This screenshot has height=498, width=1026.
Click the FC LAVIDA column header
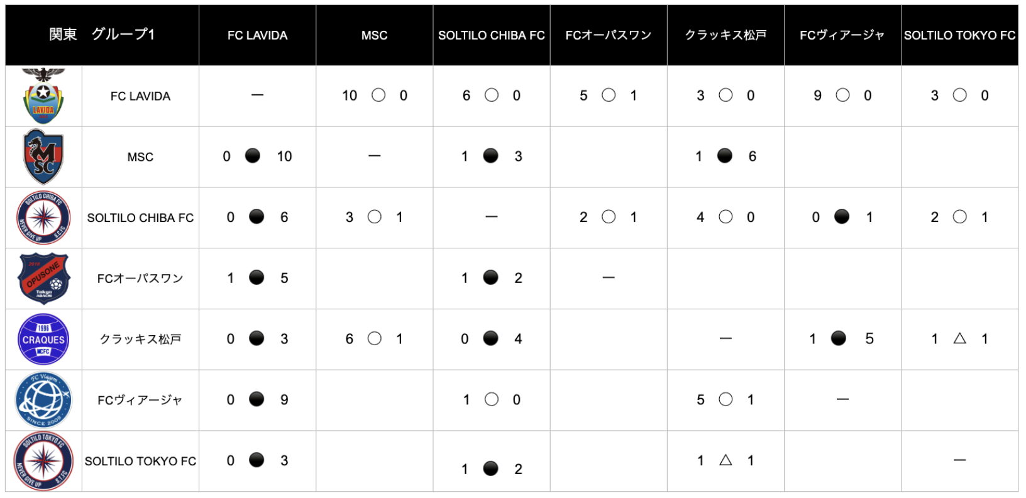(x=257, y=35)
